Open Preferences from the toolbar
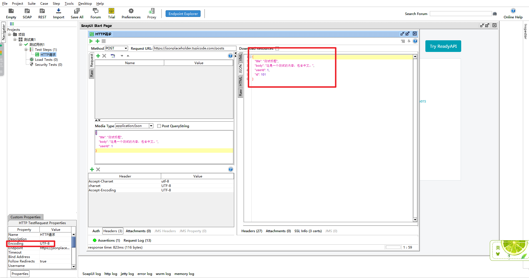 (x=131, y=13)
